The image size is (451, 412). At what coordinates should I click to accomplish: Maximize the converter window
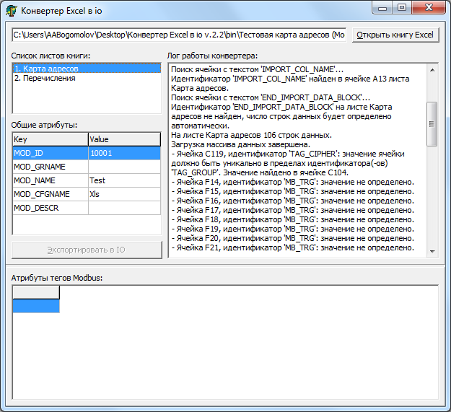pyautogui.click(x=402, y=8)
